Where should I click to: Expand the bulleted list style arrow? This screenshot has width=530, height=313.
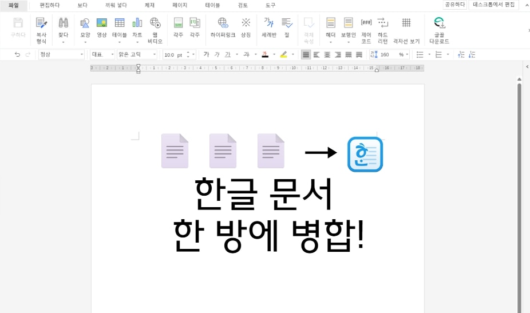[429, 54]
